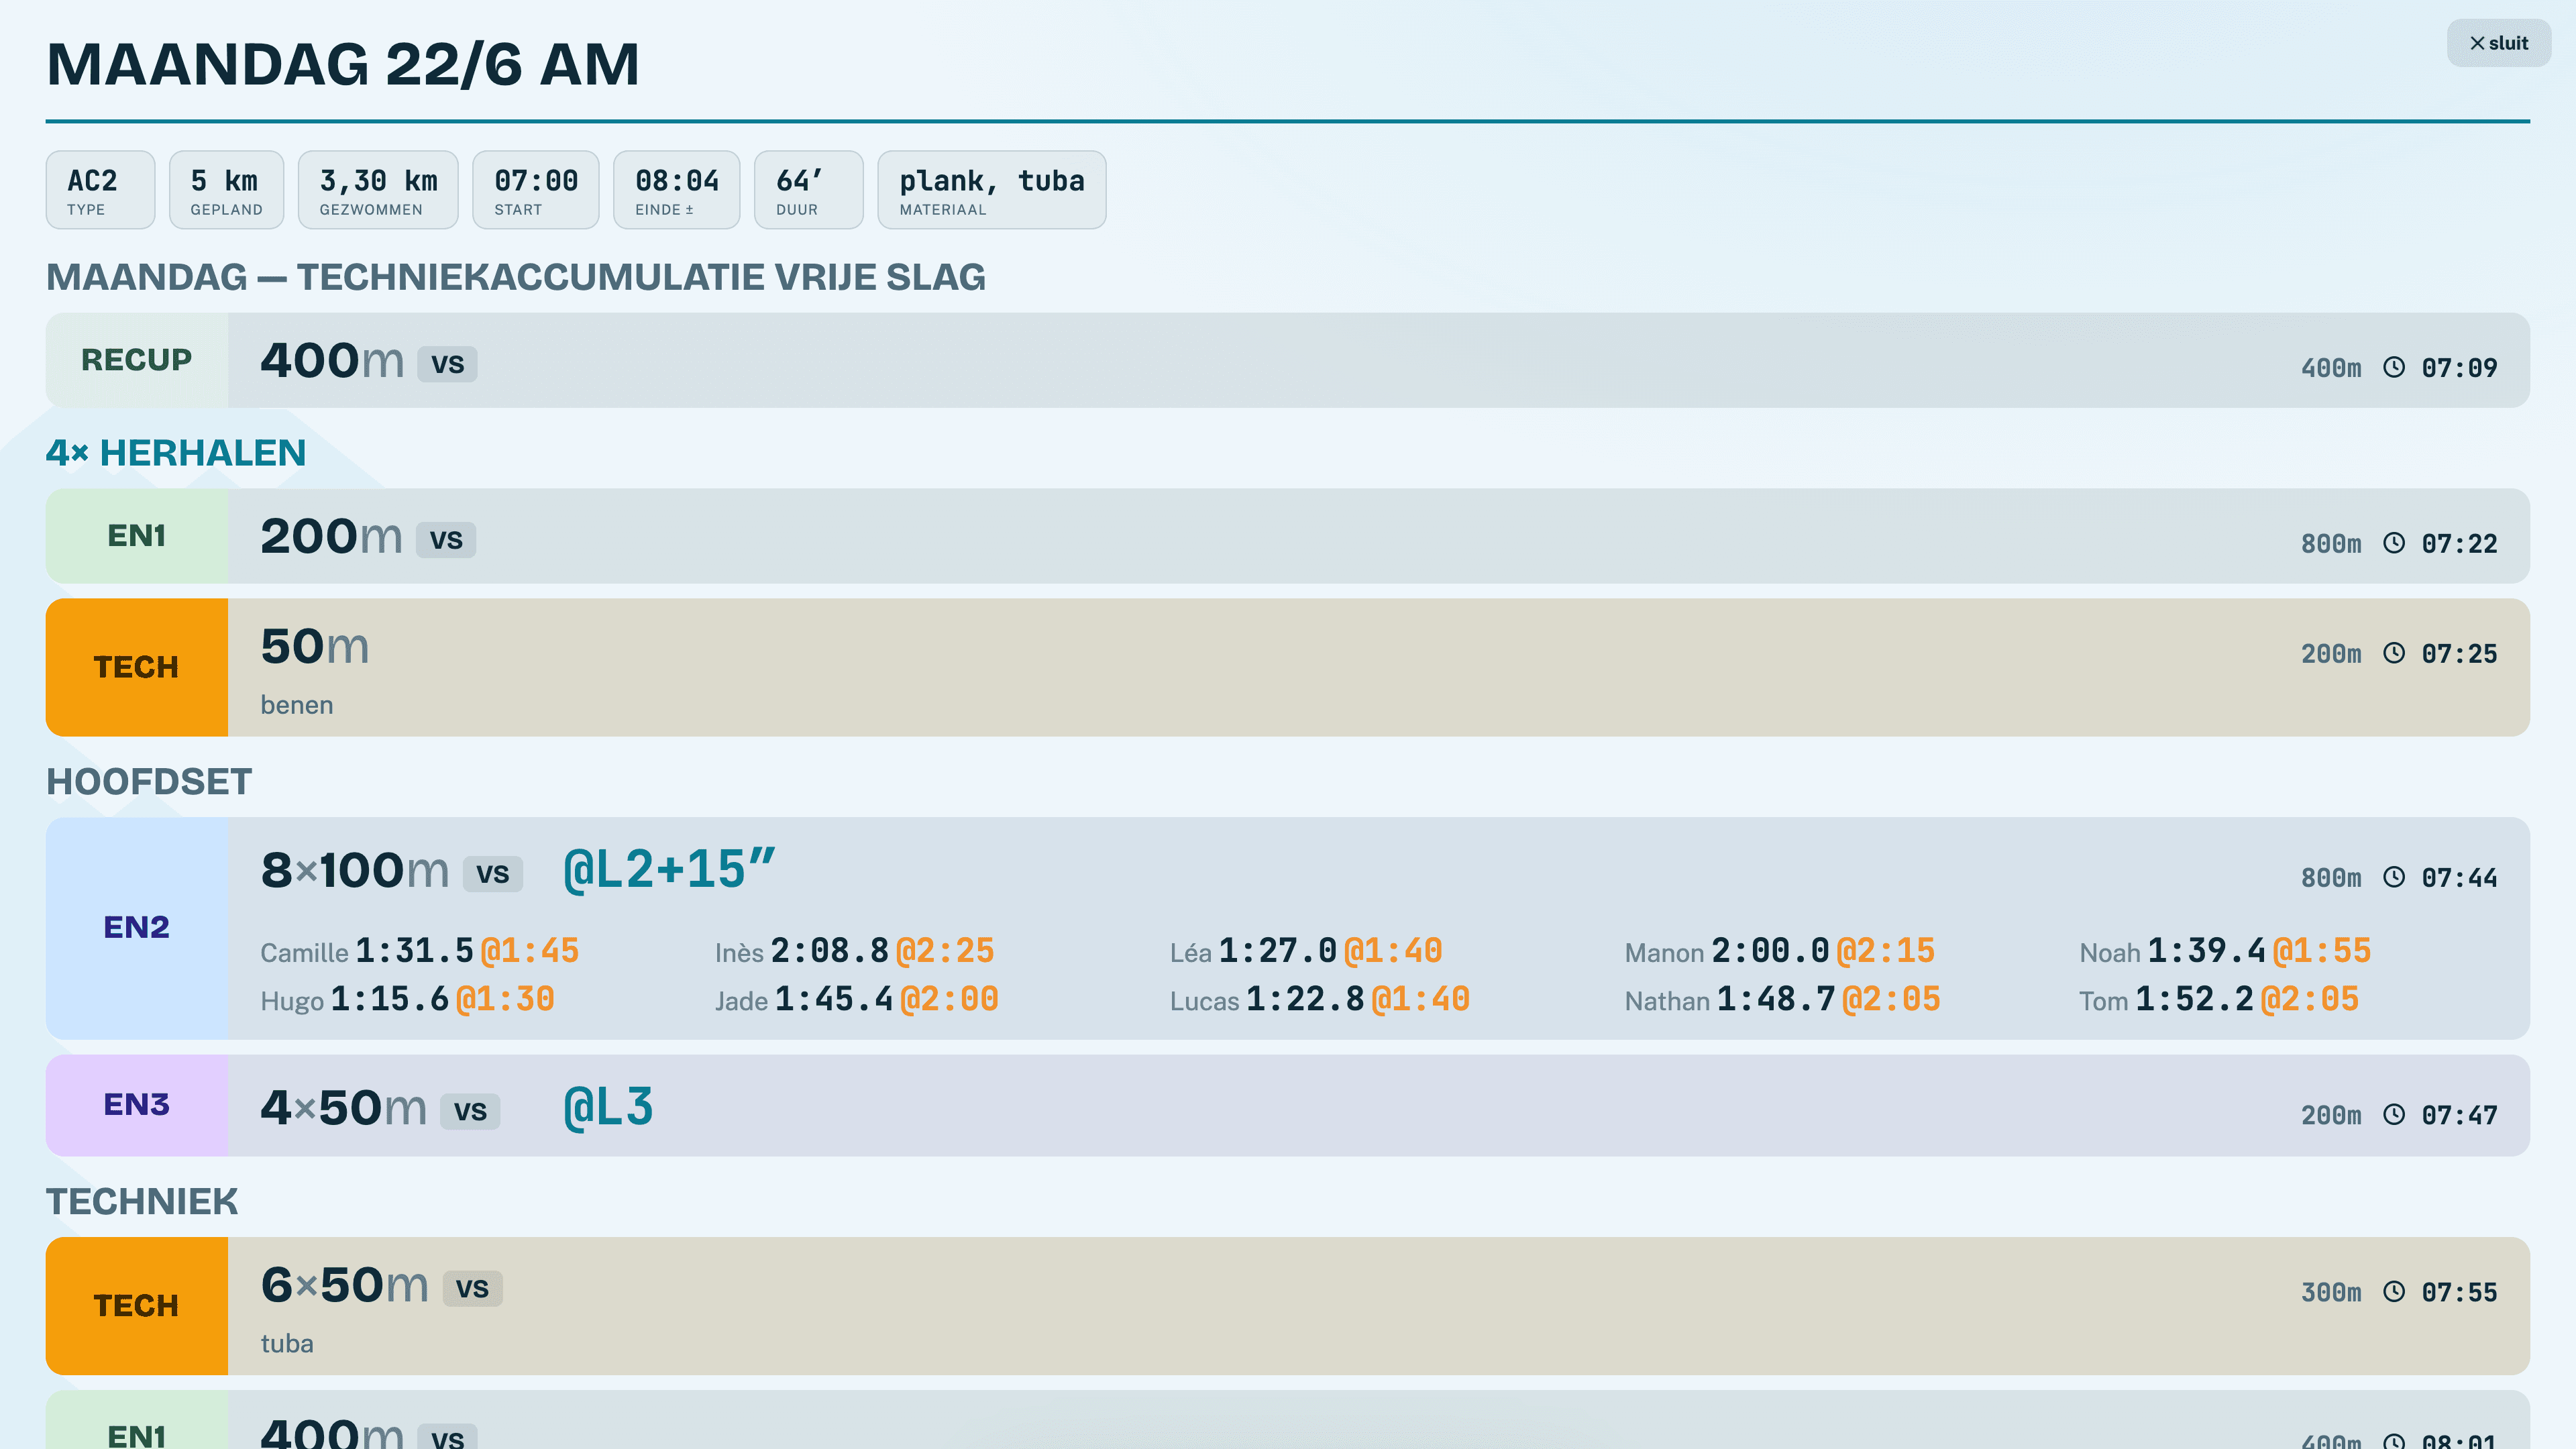Click the clock icon beside 07:47
Image resolution: width=2576 pixels, height=1449 pixels.
(x=2394, y=1115)
